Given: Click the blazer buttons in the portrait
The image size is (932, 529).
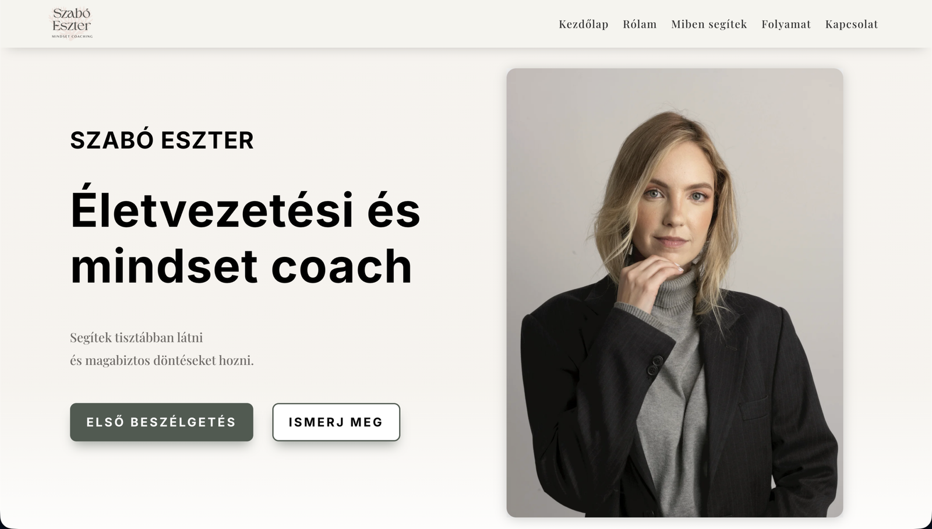Looking at the screenshot, I should pos(654,365).
